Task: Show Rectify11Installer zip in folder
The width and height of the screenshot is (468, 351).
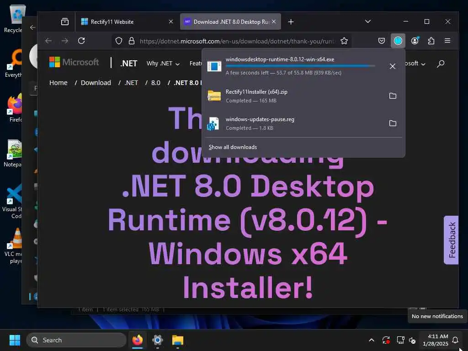Action: point(393,96)
